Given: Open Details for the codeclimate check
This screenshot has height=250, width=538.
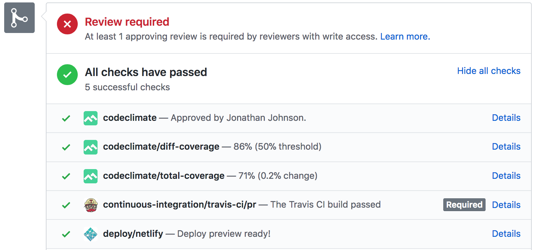Looking at the screenshot, I should click(x=506, y=118).
